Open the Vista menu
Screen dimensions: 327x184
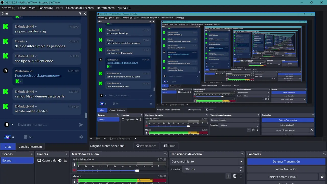(32, 8)
